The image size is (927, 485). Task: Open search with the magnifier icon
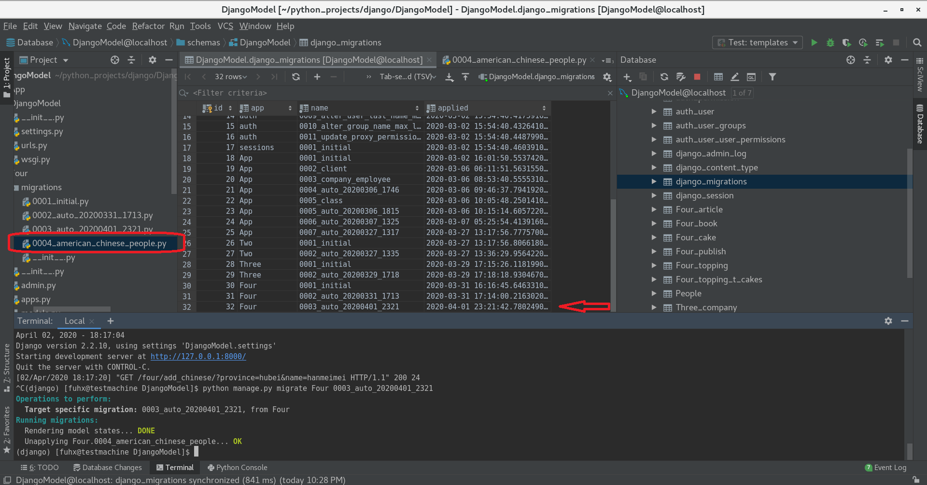(x=917, y=42)
